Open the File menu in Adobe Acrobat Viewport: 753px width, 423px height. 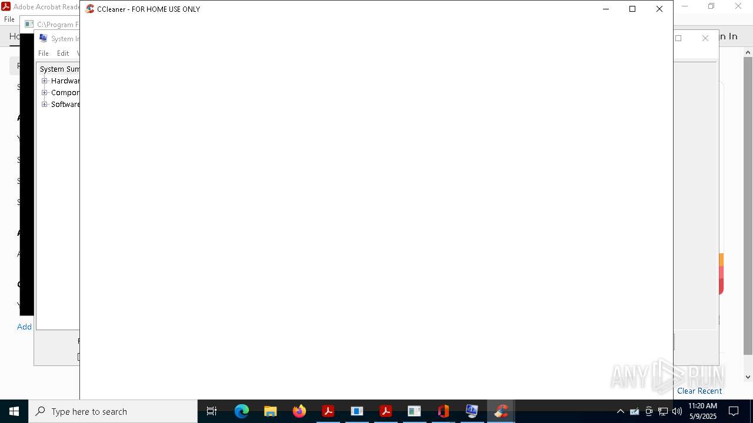tap(9, 19)
